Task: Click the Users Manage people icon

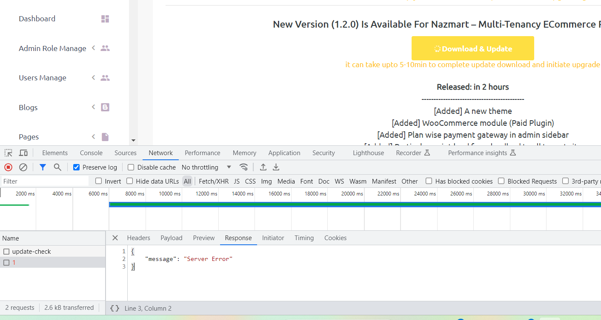Action: click(x=105, y=78)
